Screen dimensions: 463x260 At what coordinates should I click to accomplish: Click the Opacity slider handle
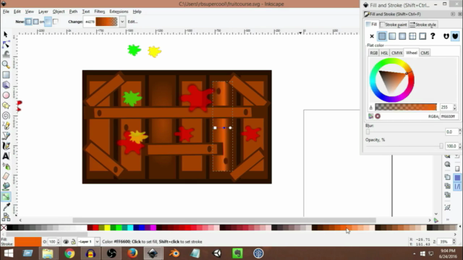point(441,146)
